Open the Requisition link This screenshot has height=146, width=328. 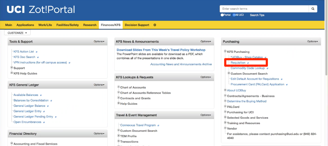click(238, 63)
